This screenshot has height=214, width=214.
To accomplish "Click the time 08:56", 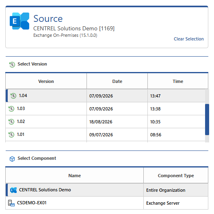I will (156, 135).
